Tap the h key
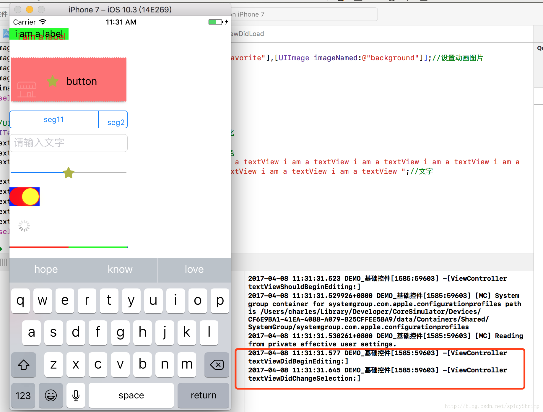543x412 pixels. coord(142,333)
